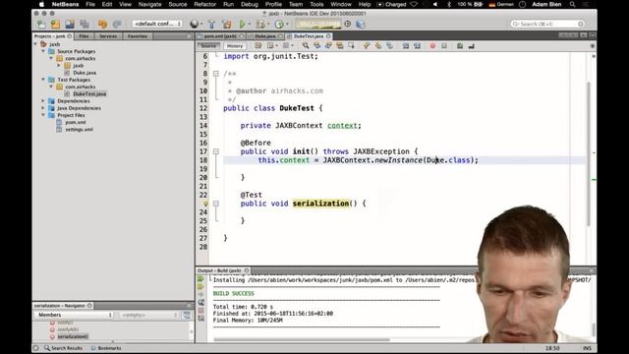Switch to the Files tab
Screen dimensions: 629x354
pyautogui.click(x=84, y=36)
